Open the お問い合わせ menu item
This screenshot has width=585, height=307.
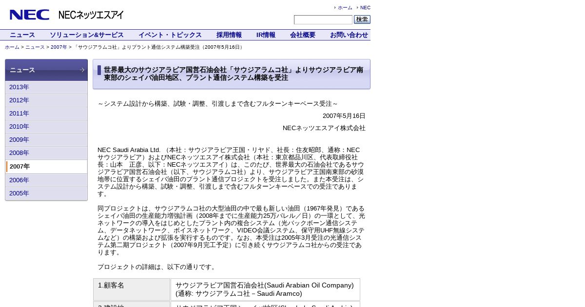[x=349, y=35]
